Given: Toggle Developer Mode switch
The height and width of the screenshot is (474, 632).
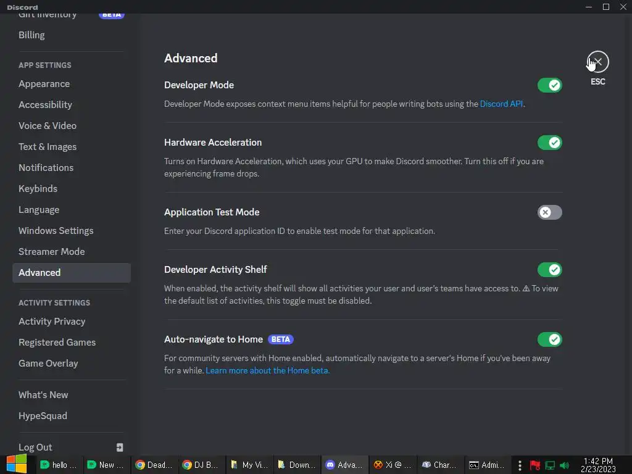Looking at the screenshot, I should click(x=549, y=85).
